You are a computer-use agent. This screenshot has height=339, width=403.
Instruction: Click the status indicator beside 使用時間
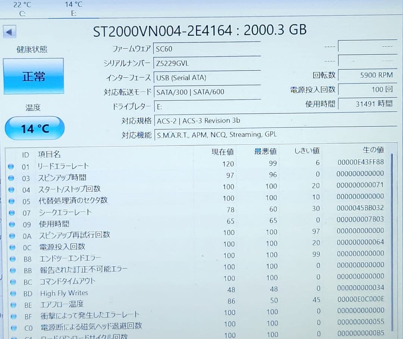(11, 224)
